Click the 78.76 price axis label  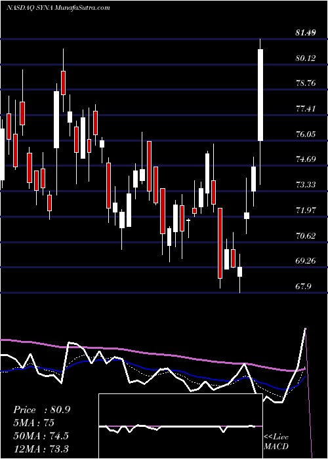[x=306, y=84]
